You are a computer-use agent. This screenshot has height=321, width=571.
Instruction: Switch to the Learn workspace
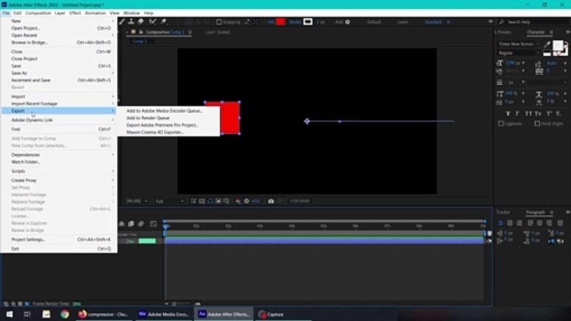[x=403, y=22]
